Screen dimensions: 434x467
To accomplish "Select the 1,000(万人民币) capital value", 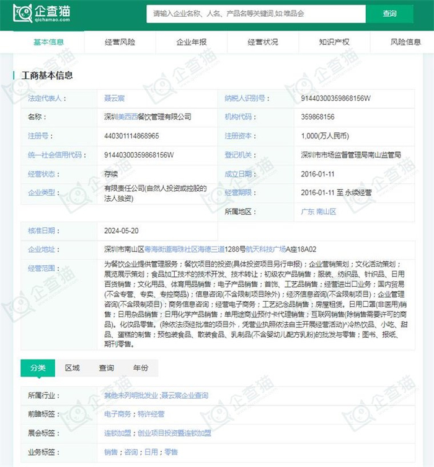I will tap(325, 136).
